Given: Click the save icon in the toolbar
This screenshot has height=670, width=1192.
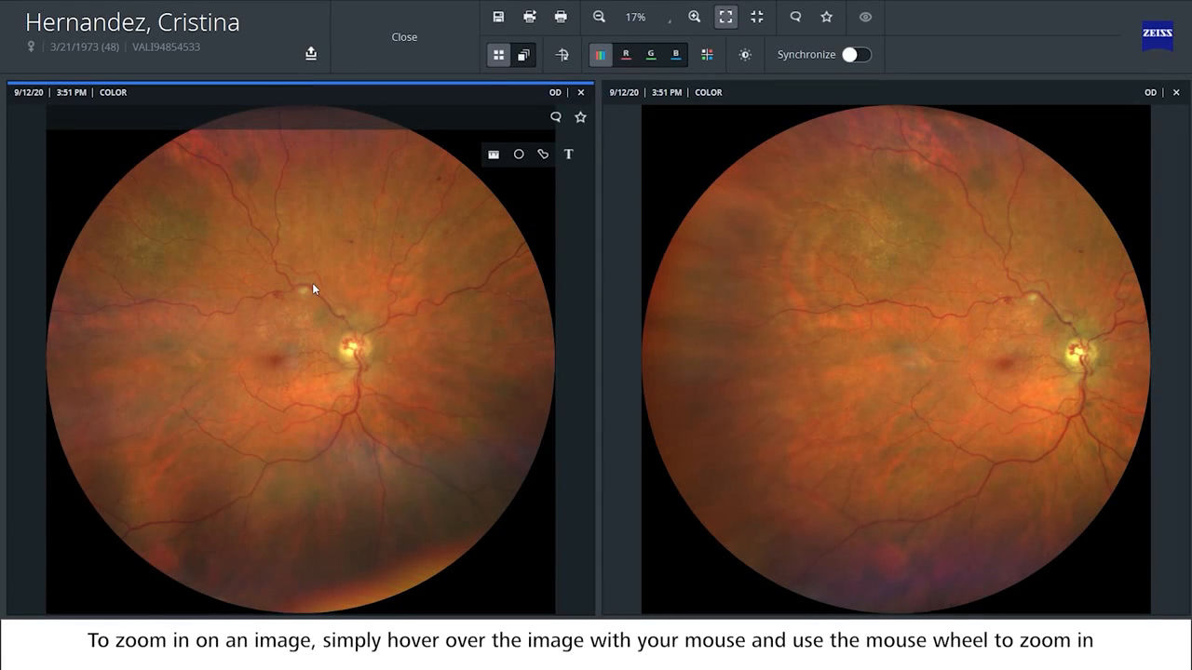Looking at the screenshot, I should pos(499,17).
